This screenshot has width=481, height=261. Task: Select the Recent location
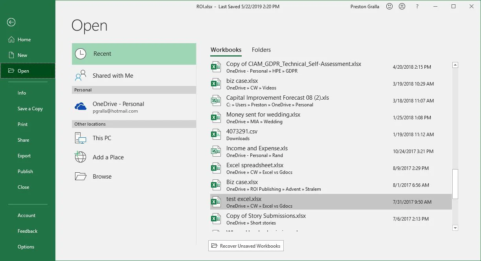tap(134, 54)
